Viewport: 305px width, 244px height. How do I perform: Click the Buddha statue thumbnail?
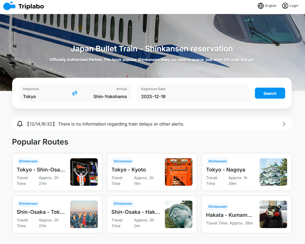[179, 214]
